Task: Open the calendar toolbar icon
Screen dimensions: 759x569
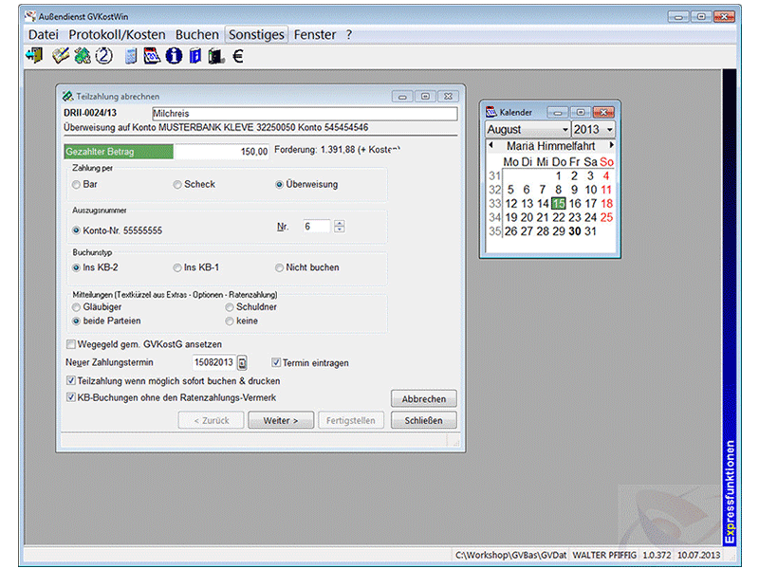Action: (x=152, y=56)
